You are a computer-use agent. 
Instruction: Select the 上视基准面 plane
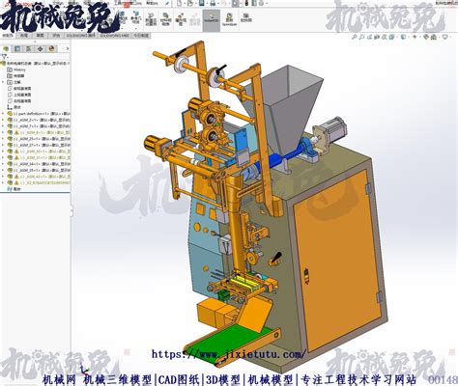[x=19, y=95]
